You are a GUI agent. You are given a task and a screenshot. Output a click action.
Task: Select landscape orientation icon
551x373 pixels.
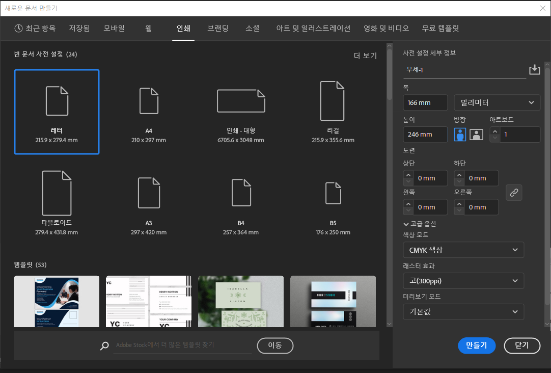(x=476, y=135)
